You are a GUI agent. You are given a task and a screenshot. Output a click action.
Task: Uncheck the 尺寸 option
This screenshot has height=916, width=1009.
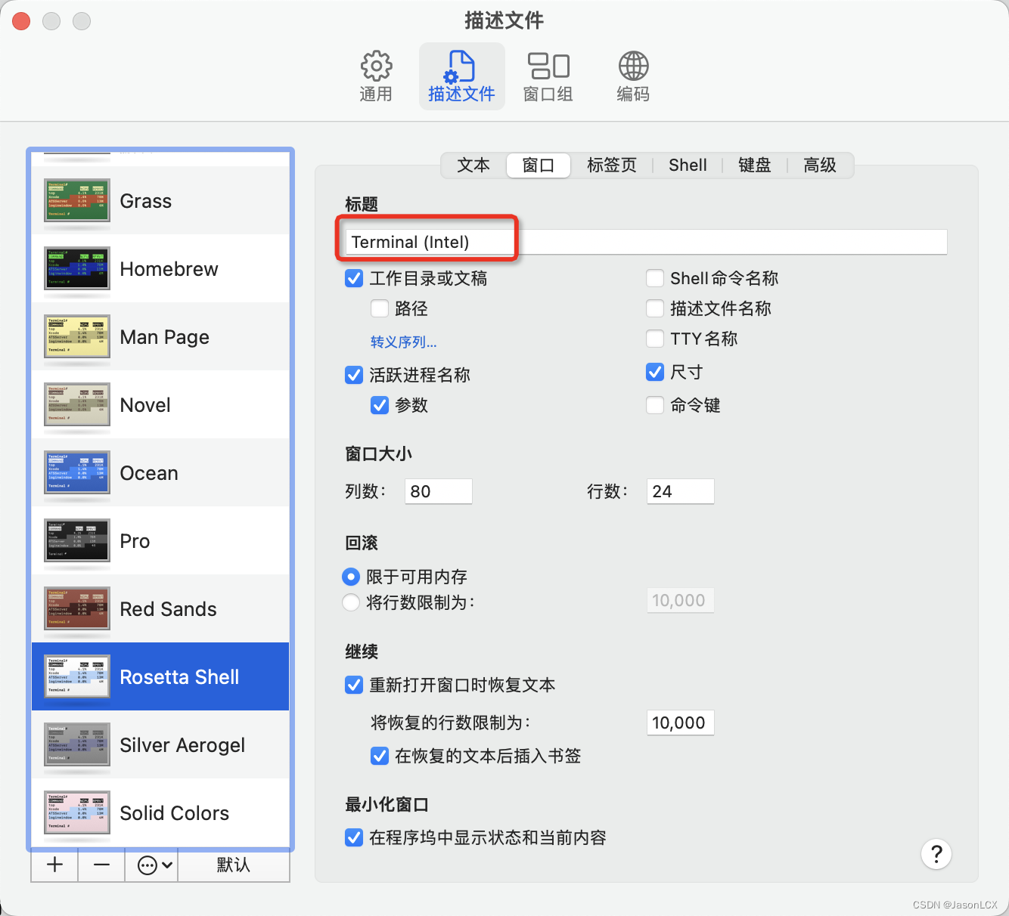pyautogui.click(x=654, y=372)
